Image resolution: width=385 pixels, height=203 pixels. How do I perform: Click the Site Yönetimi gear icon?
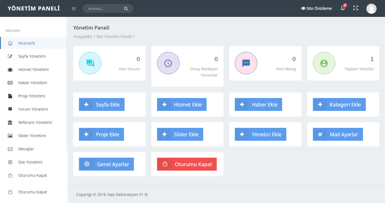tap(10, 162)
